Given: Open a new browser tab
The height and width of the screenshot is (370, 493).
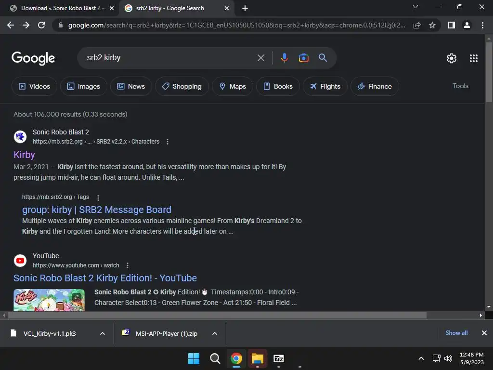Looking at the screenshot, I should tap(245, 9).
